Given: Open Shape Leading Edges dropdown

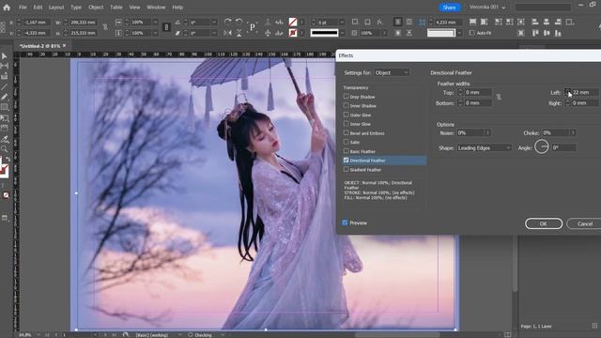Looking at the screenshot, I should [x=485, y=148].
